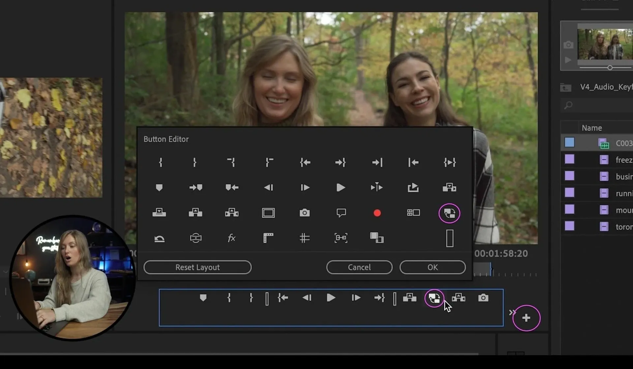Select the Add Marker icon in editor

tap(159, 188)
